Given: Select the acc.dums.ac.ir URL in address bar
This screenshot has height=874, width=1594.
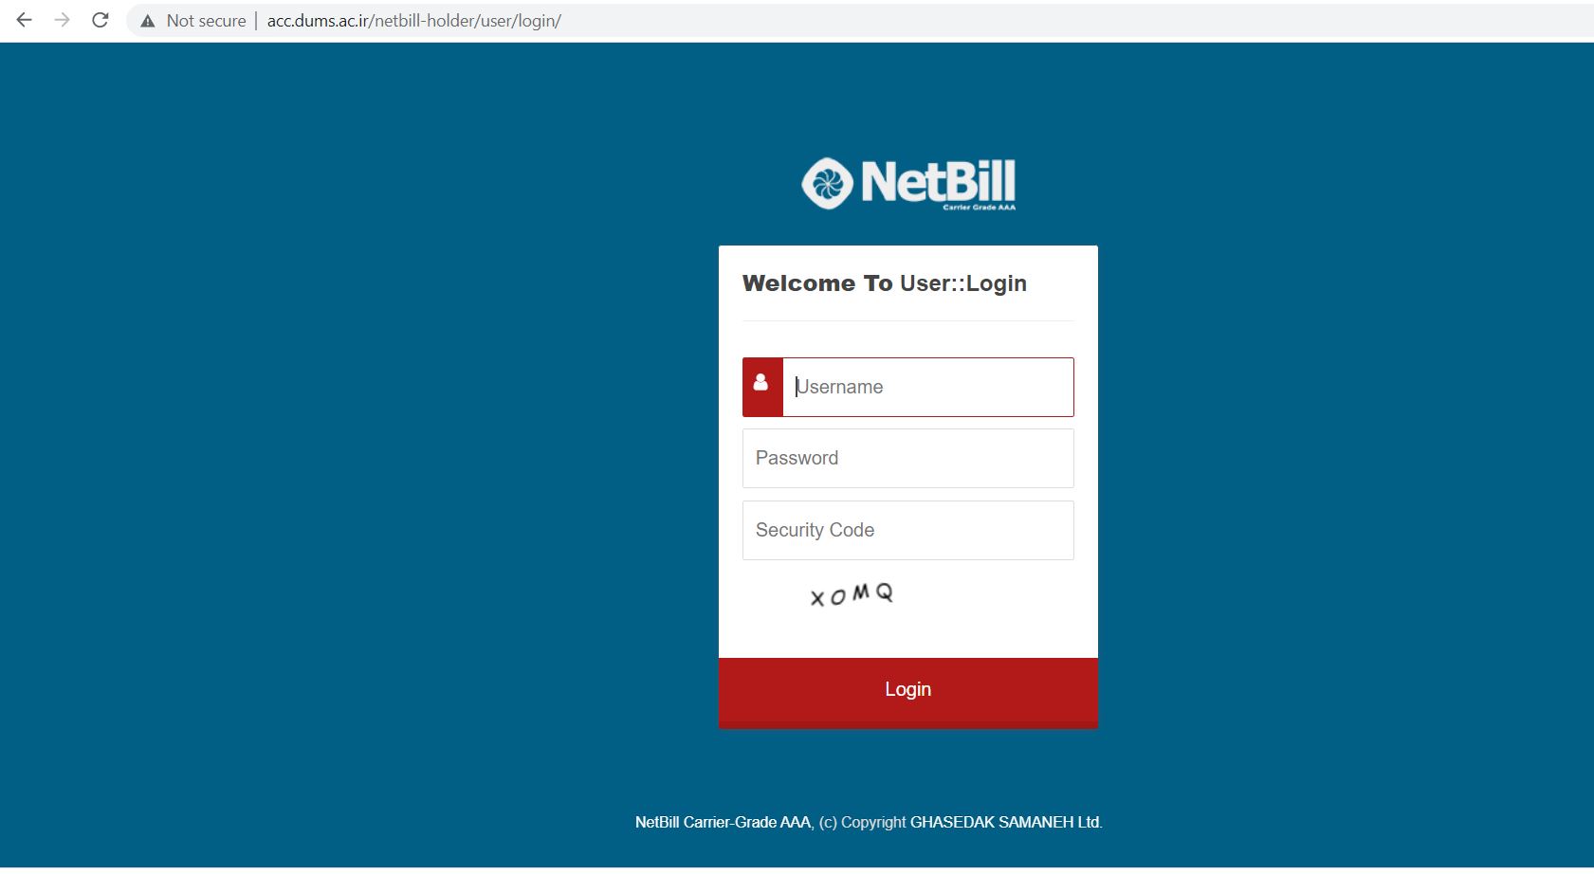Looking at the screenshot, I should [319, 21].
